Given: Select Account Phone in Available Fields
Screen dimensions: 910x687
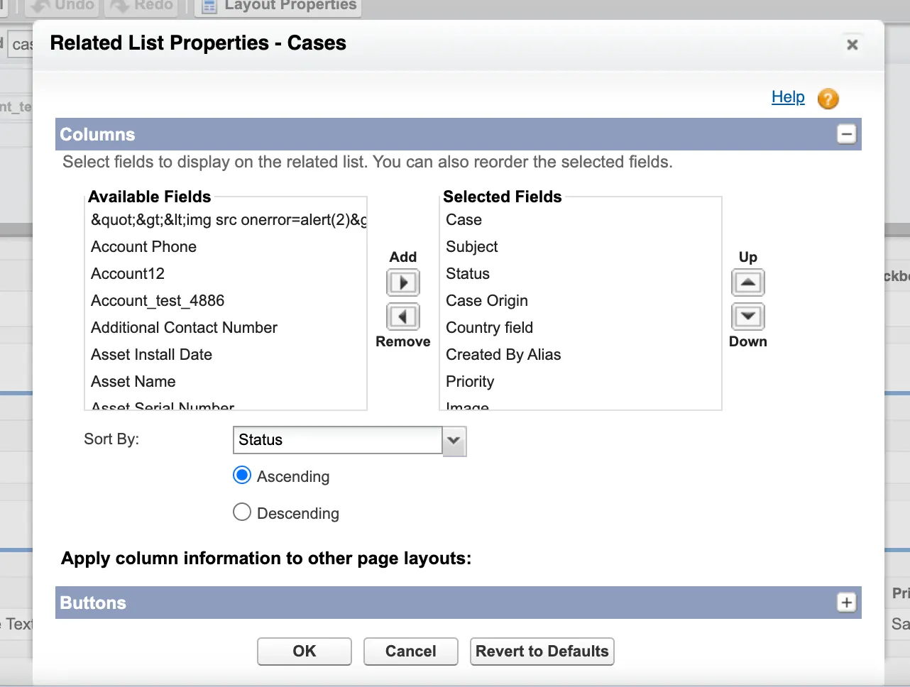Looking at the screenshot, I should pyautogui.click(x=144, y=247).
